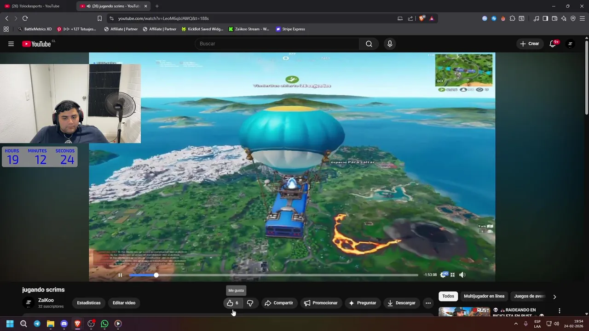
Task: Open KickBot Saved Widgets bookmark
Action: coord(202,29)
